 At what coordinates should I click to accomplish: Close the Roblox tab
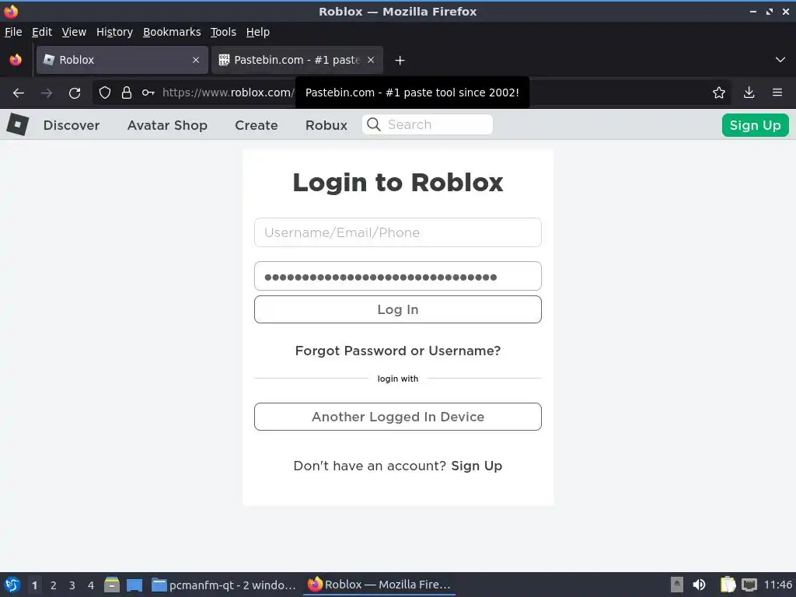click(196, 60)
